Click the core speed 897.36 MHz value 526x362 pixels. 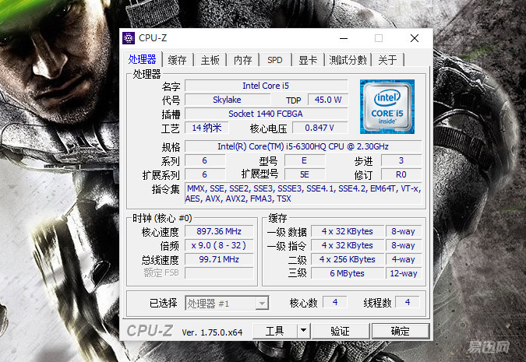pyautogui.click(x=219, y=232)
